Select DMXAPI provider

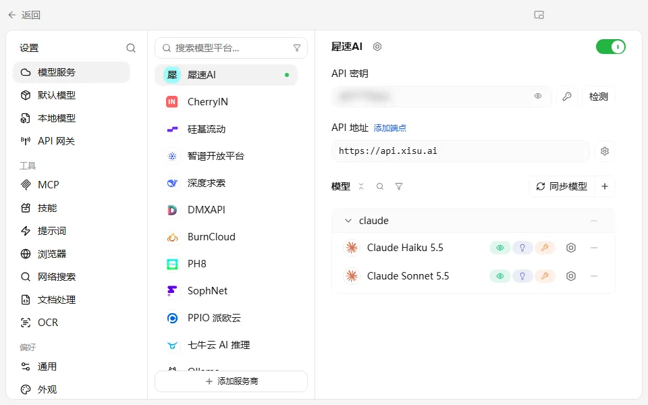[x=227, y=210]
